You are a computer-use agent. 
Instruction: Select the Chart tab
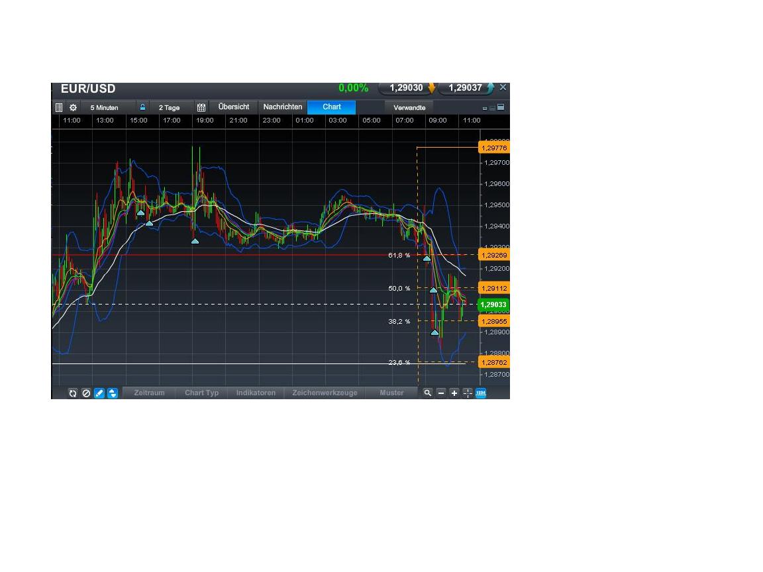tap(331, 107)
